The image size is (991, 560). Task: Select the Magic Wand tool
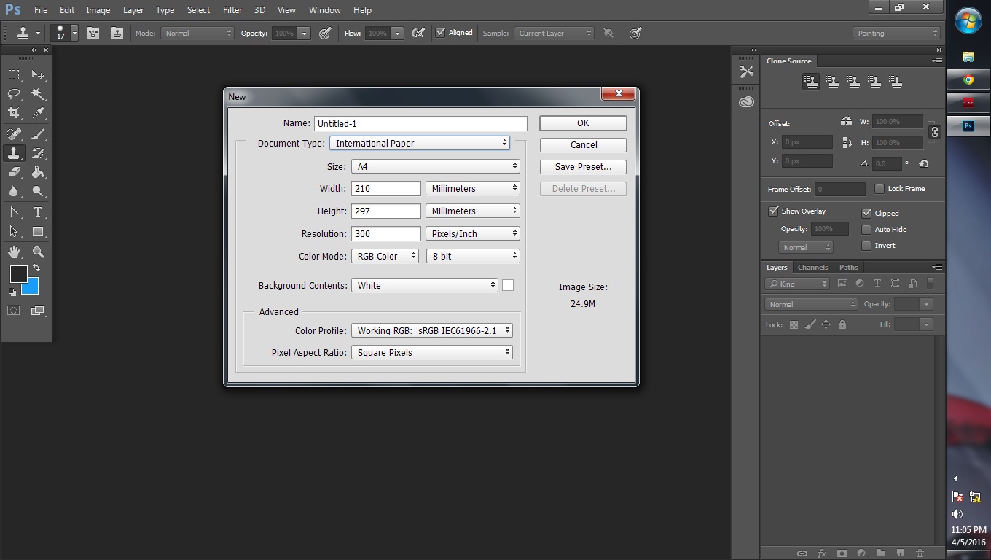pyautogui.click(x=38, y=94)
